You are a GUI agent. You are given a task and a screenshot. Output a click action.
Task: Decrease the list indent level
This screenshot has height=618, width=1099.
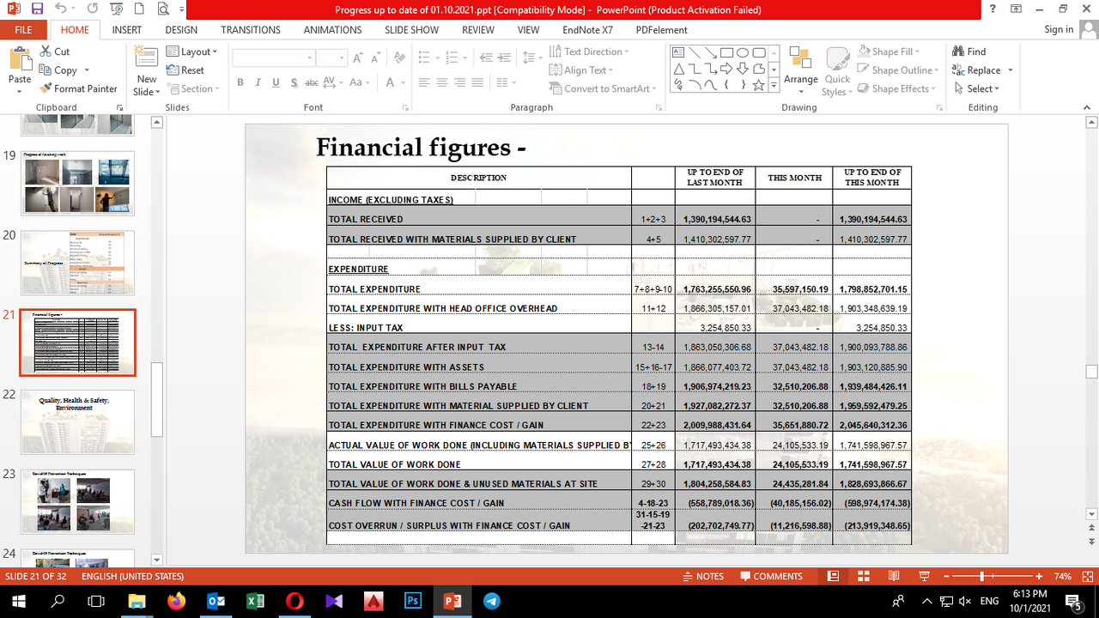pyautogui.click(x=488, y=58)
